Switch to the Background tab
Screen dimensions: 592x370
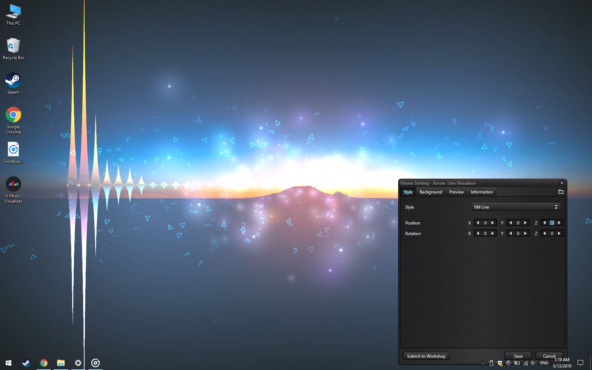click(431, 192)
